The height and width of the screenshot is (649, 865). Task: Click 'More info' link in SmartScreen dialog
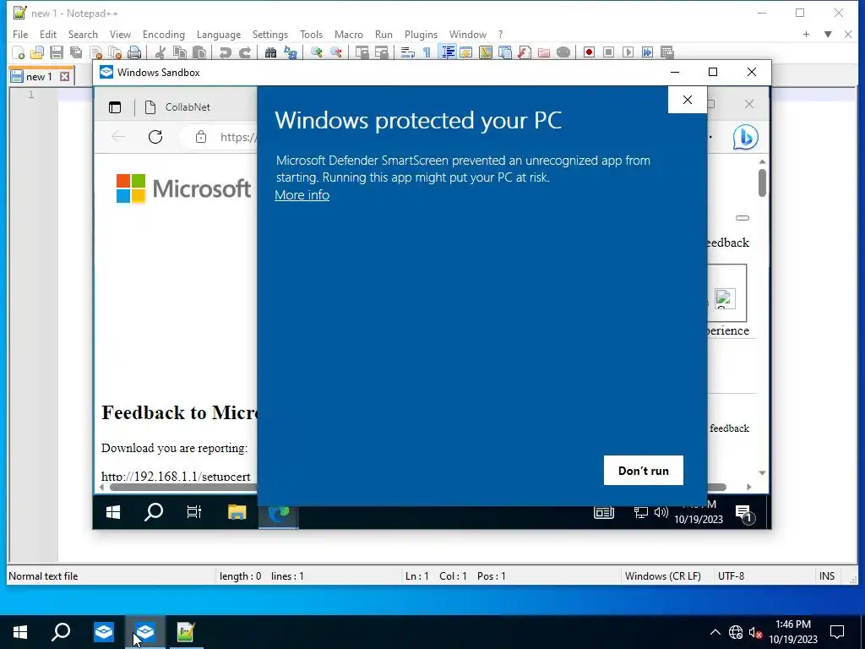pos(302,195)
